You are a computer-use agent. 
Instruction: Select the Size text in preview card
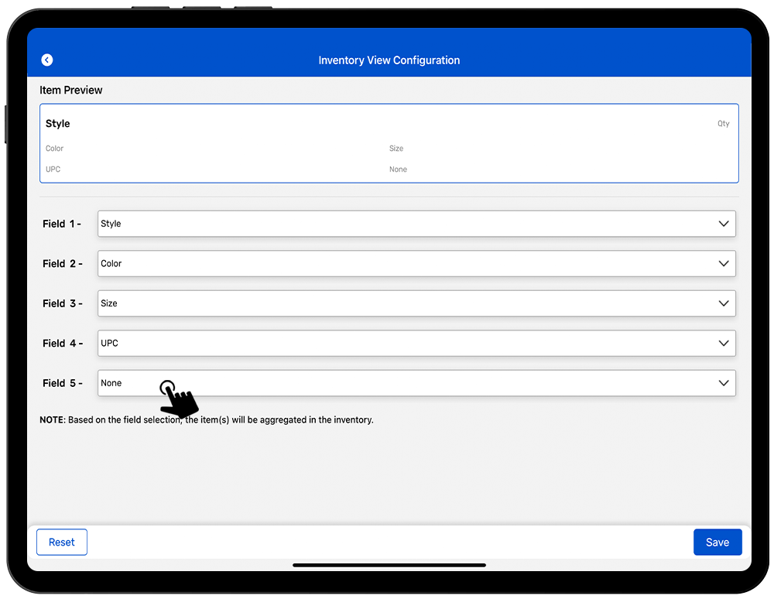pos(396,149)
